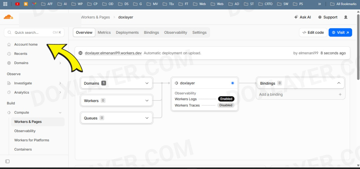Image resolution: width=360 pixels, height=169 pixels.
Task: Open the Blogger bookmark icon
Action: [x=26, y=4]
